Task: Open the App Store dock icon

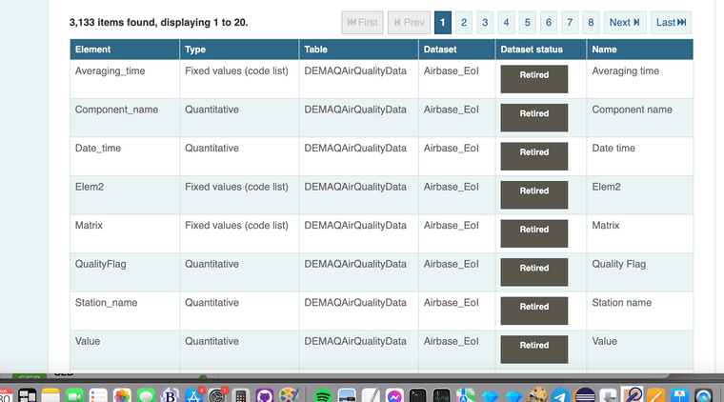Action: pyautogui.click(x=194, y=395)
